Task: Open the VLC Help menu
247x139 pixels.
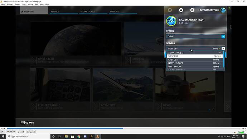Action: (x=47, y=4)
